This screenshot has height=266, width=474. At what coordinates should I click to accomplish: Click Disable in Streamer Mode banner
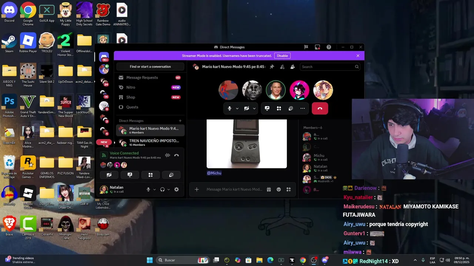[x=282, y=56]
